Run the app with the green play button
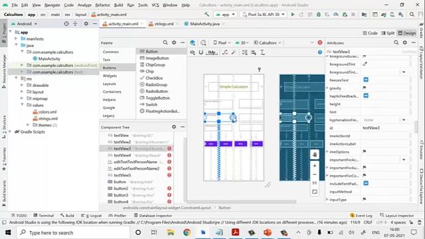 coord(293,15)
